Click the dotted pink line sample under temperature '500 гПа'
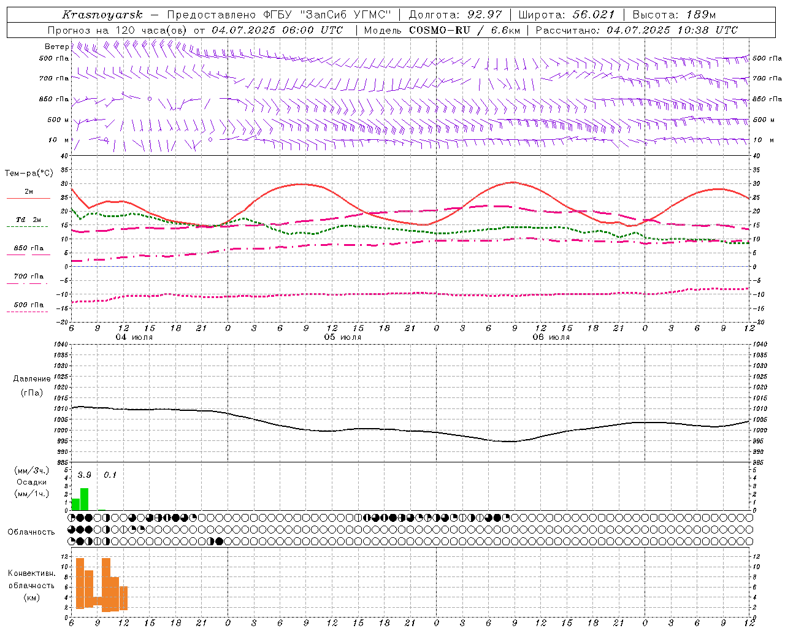The height and width of the screenshot is (628, 785). [x=28, y=312]
